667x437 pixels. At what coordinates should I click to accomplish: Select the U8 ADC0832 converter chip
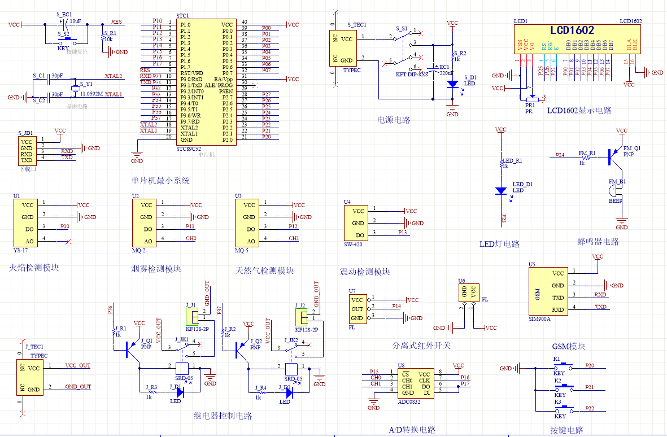click(x=416, y=383)
